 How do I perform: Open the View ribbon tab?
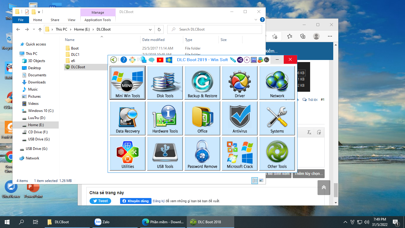[71, 20]
